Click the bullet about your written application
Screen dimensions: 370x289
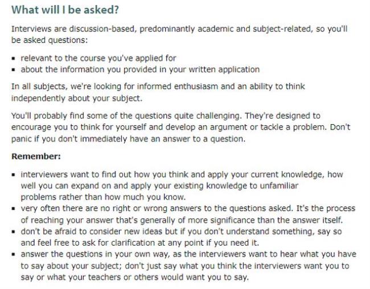tap(140, 70)
